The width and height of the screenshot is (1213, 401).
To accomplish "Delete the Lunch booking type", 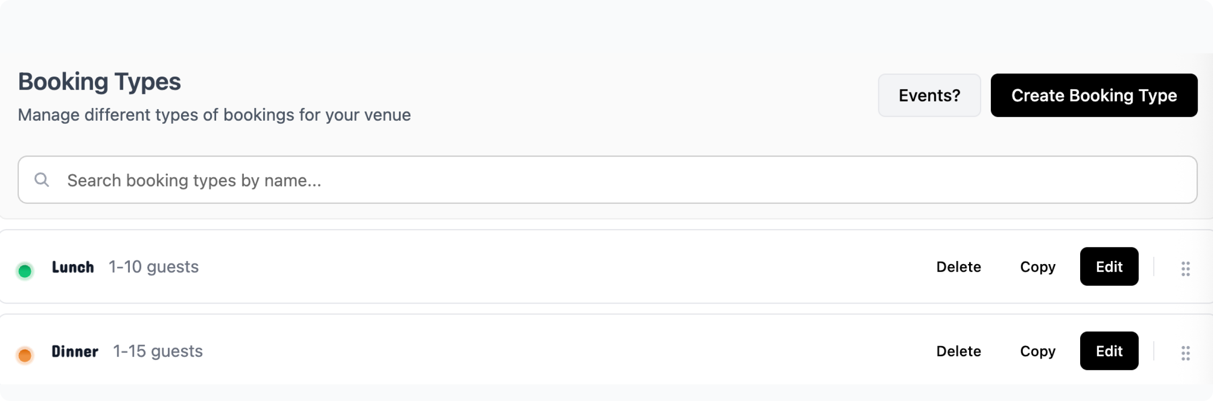I will 958,267.
